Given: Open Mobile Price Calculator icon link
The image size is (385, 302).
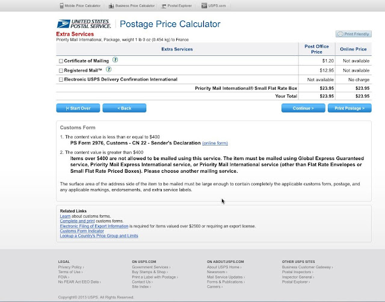Looking at the screenshot, I should (61, 5).
